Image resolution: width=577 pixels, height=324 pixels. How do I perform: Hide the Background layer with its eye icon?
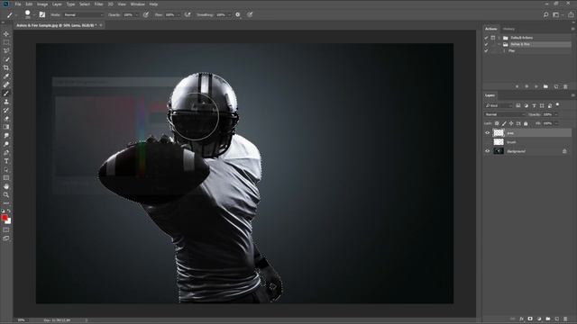point(487,151)
